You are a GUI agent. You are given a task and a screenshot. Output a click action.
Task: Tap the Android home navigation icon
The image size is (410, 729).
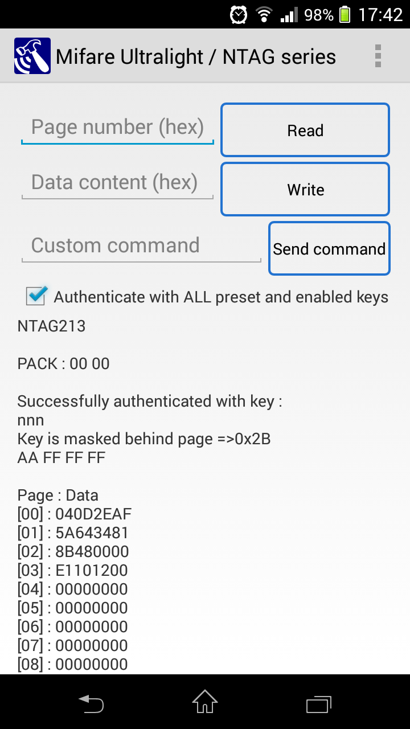click(205, 702)
